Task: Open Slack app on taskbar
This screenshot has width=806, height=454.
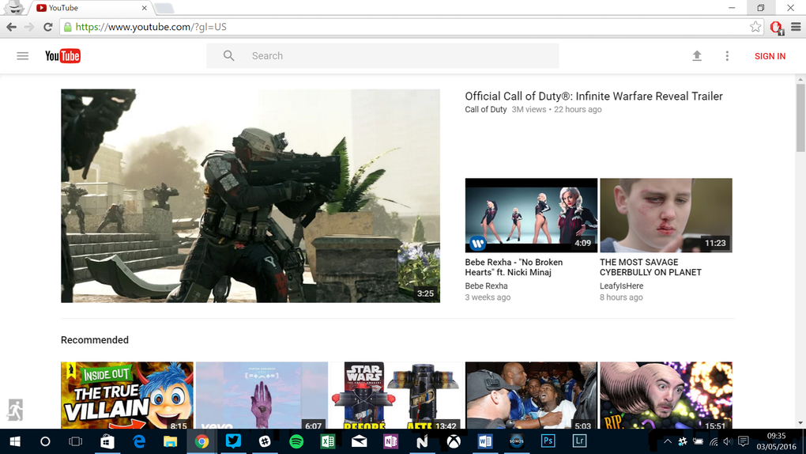Action: tap(265, 441)
